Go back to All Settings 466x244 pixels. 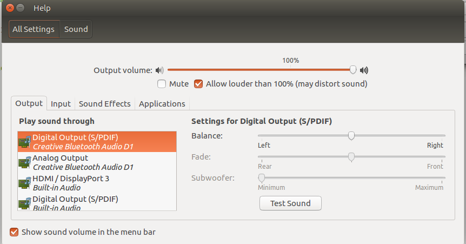point(34,29)
